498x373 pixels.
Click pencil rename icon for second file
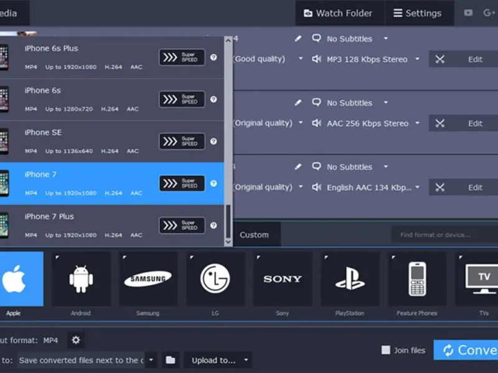pos(298,103)
